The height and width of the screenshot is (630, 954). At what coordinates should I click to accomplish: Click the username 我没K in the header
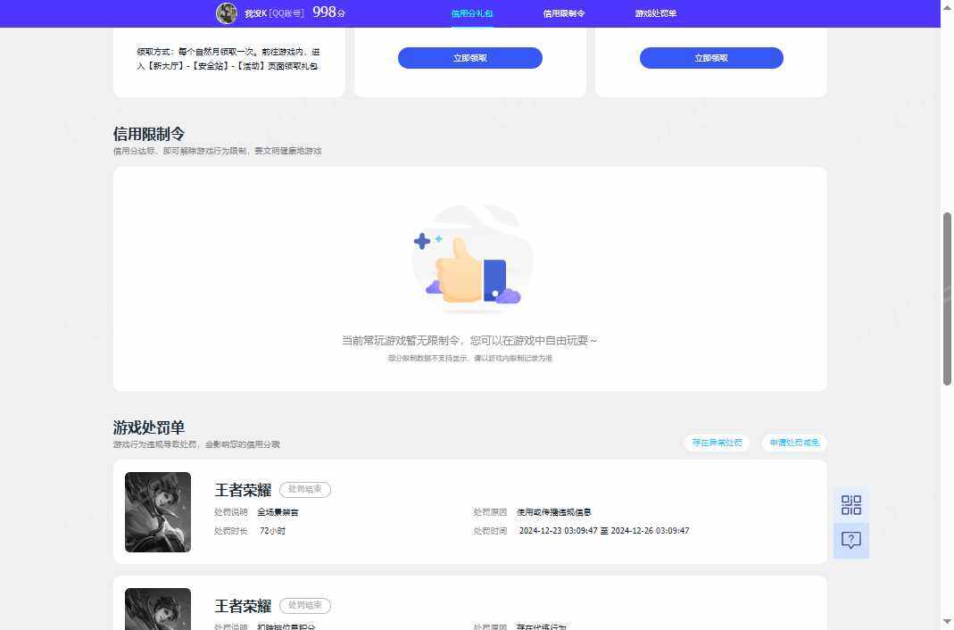point(255,13)
